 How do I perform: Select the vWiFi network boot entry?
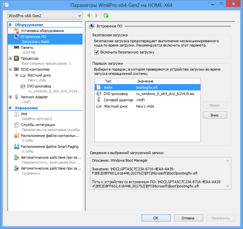(x=147, y=100)
